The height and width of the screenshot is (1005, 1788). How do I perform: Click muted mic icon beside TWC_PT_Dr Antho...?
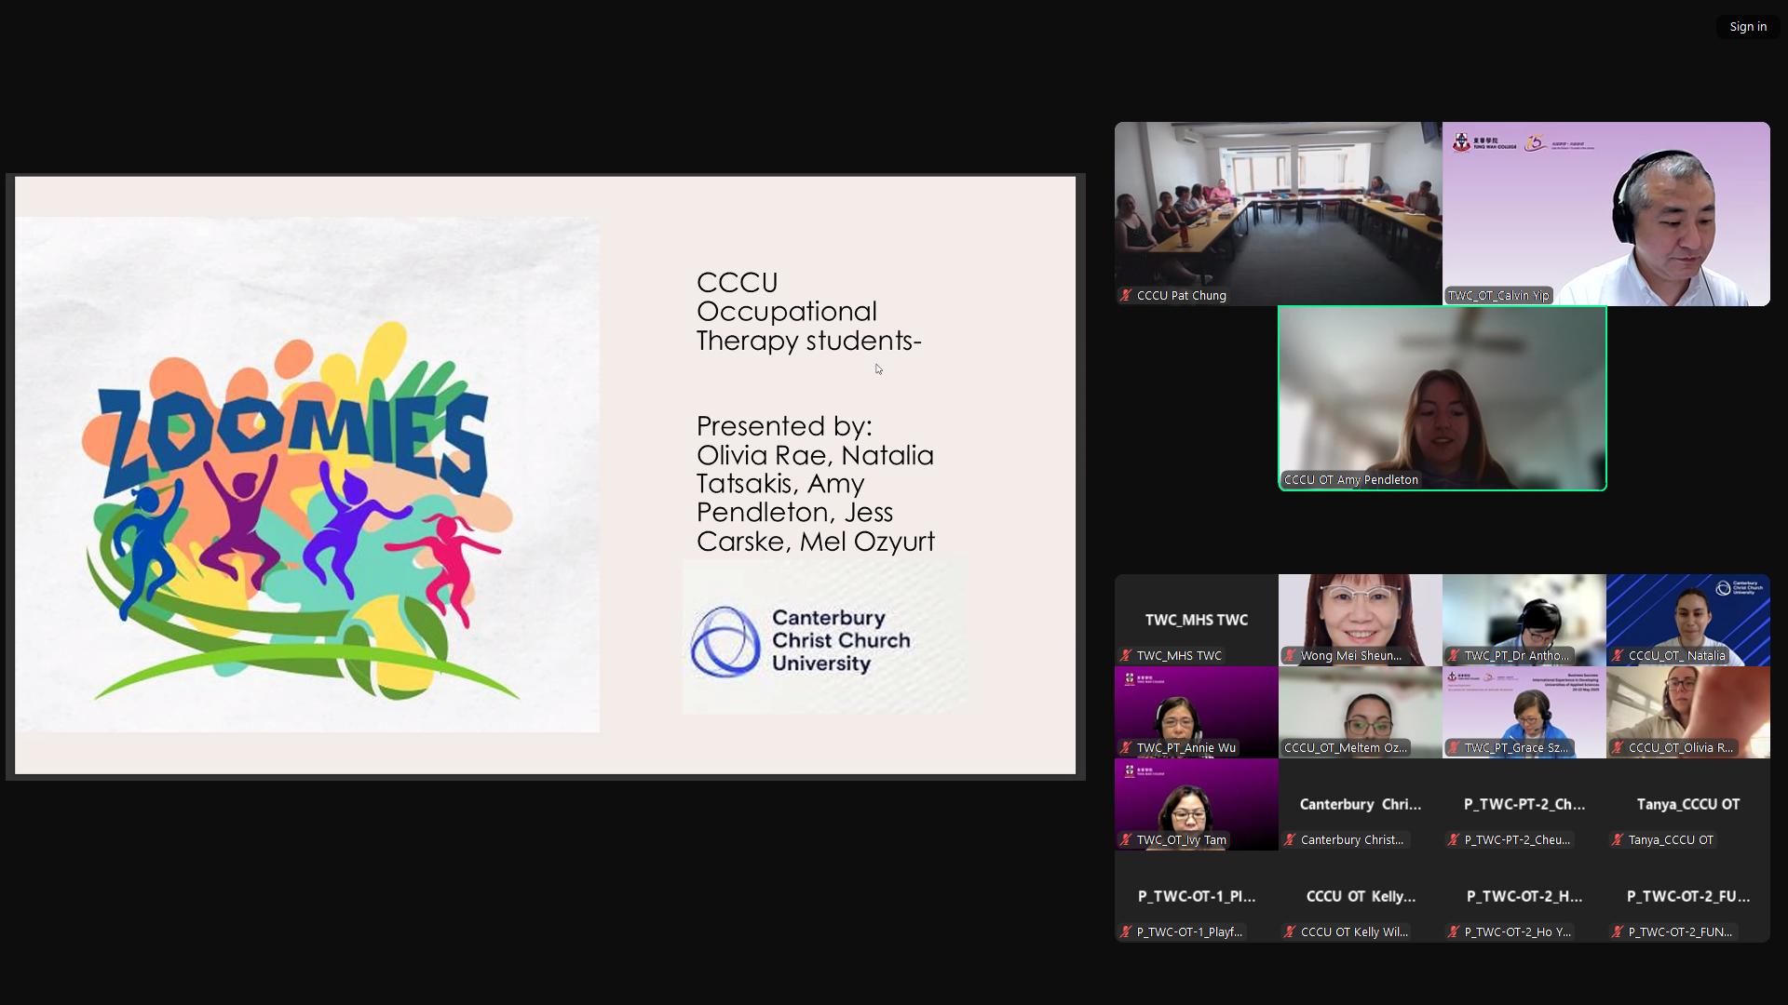coord(1454,655)
